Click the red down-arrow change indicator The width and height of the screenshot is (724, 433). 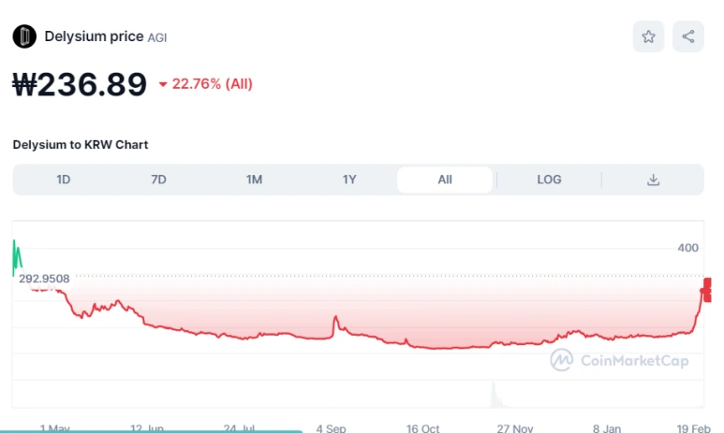point(163,84)
